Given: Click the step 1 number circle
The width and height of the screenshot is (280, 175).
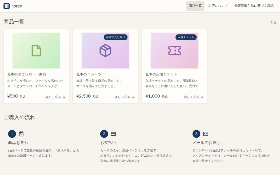Looking at the screenshot, I should click(x=12, y=134).
